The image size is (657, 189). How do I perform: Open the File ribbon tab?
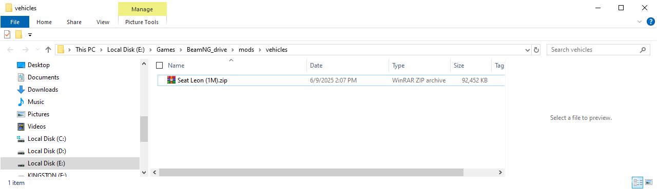[x=15, y=22]
